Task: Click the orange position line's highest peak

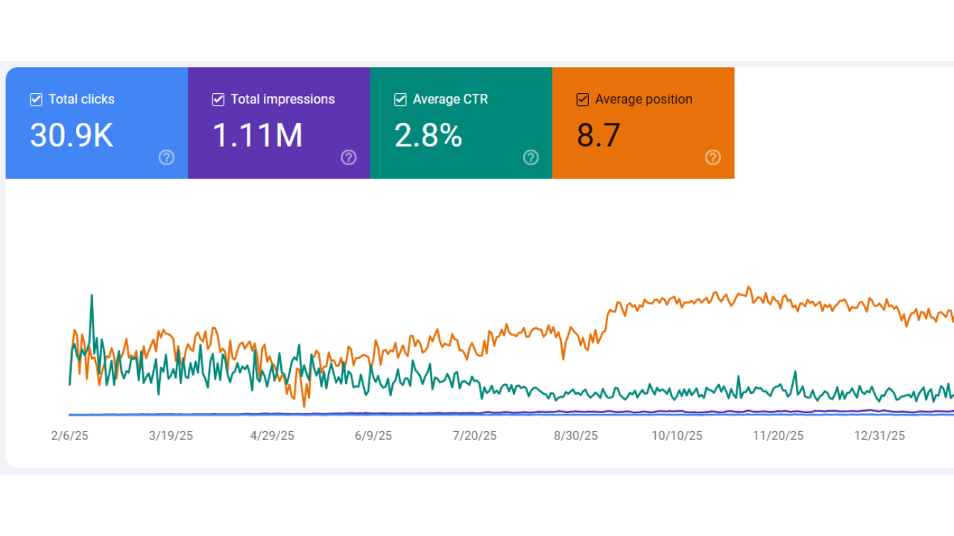Action: [749, 287]
